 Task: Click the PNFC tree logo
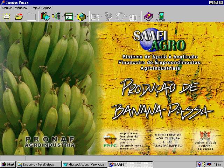tap(110, 140)
